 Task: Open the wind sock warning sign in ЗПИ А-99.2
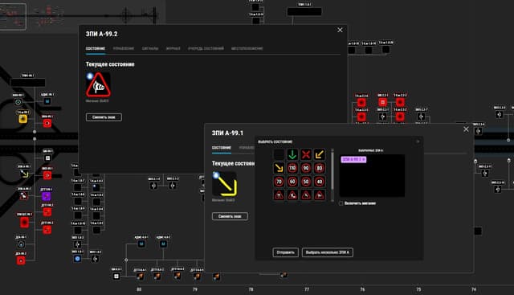pyautogui.click(x=98, y=85)
